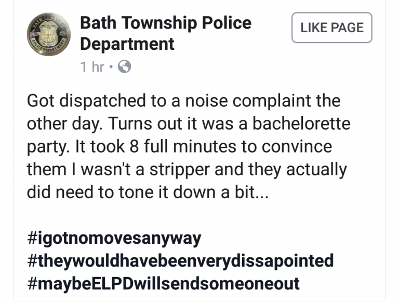This screenshot has width=399, height=305.
Task: Click the gold badge inside the avatar seal
Action: pos(47,33)
